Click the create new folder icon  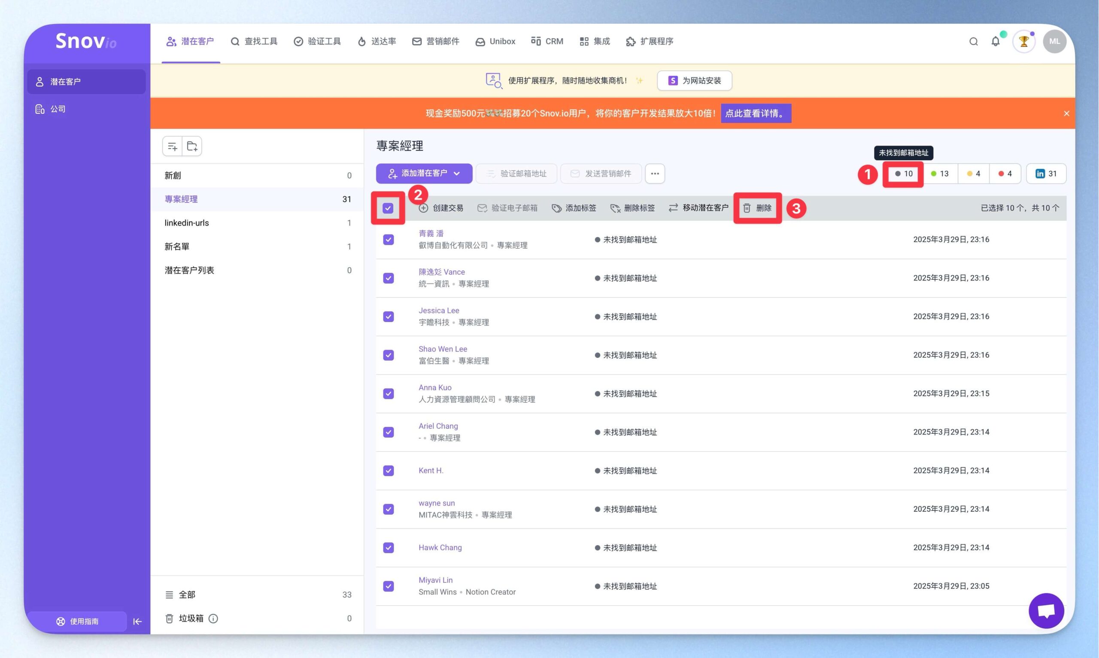point(192,146)
